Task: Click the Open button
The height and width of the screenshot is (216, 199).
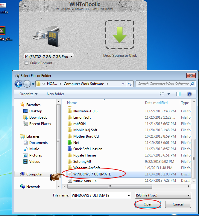Action: pos(148,204)
